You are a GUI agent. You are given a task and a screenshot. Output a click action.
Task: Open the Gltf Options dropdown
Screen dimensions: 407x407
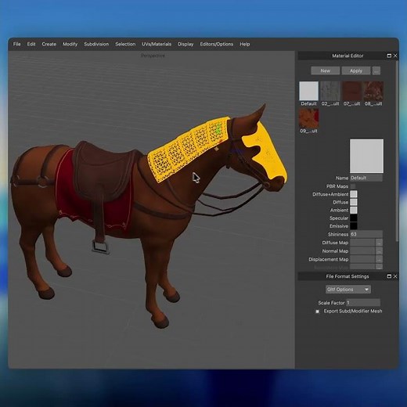348,290
